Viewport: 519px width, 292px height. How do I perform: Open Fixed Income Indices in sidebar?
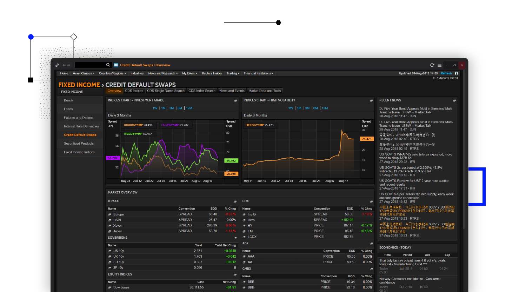(x=81, y=152)
